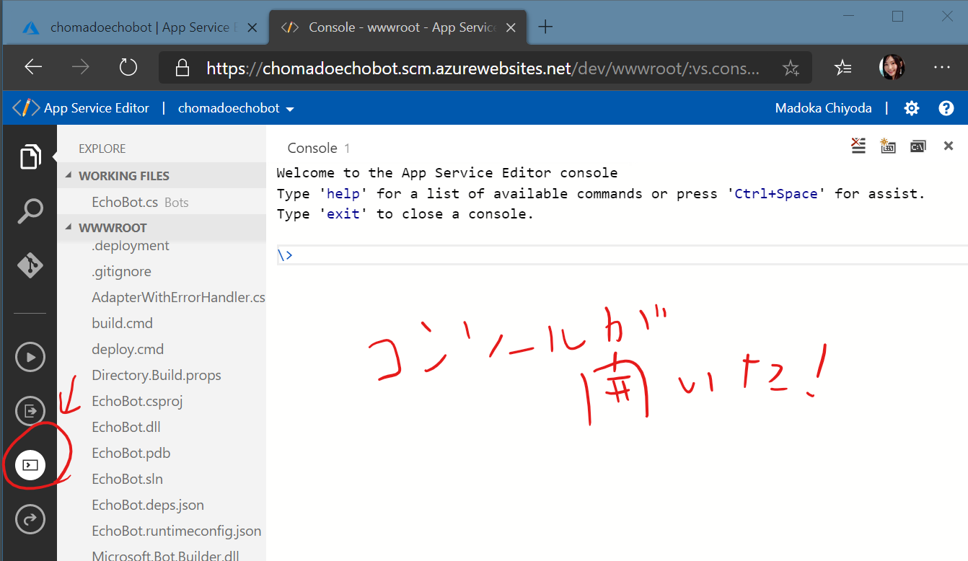Close the Console panel with X
Viewport: 968px width, 561px height.
coord(949,146)
